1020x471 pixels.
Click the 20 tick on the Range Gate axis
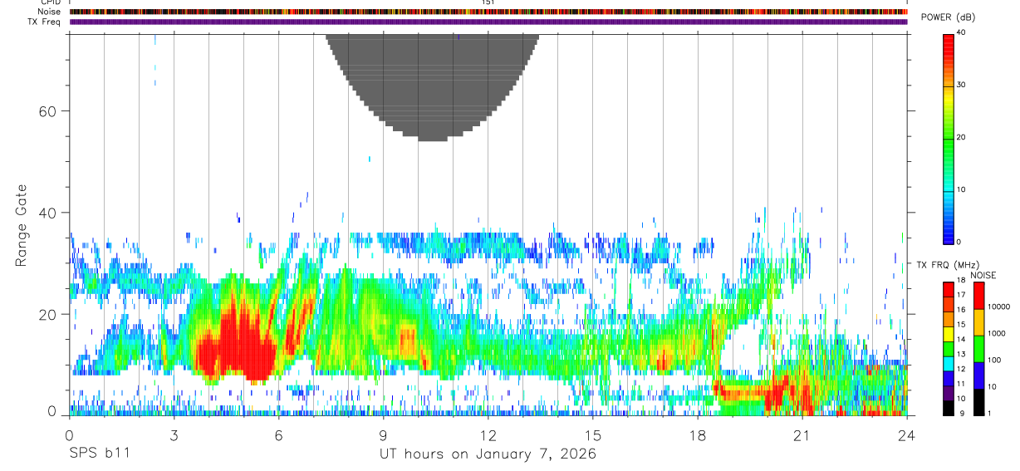click(x=48, y=314)
